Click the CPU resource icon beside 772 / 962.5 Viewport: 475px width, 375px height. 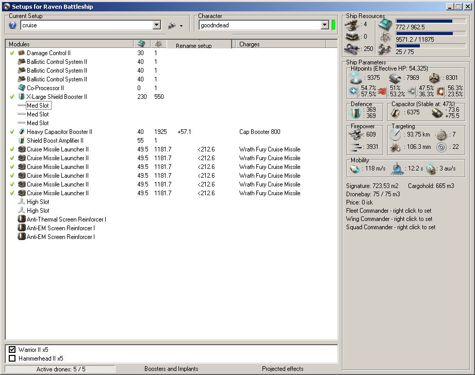(x=385, y=25)
